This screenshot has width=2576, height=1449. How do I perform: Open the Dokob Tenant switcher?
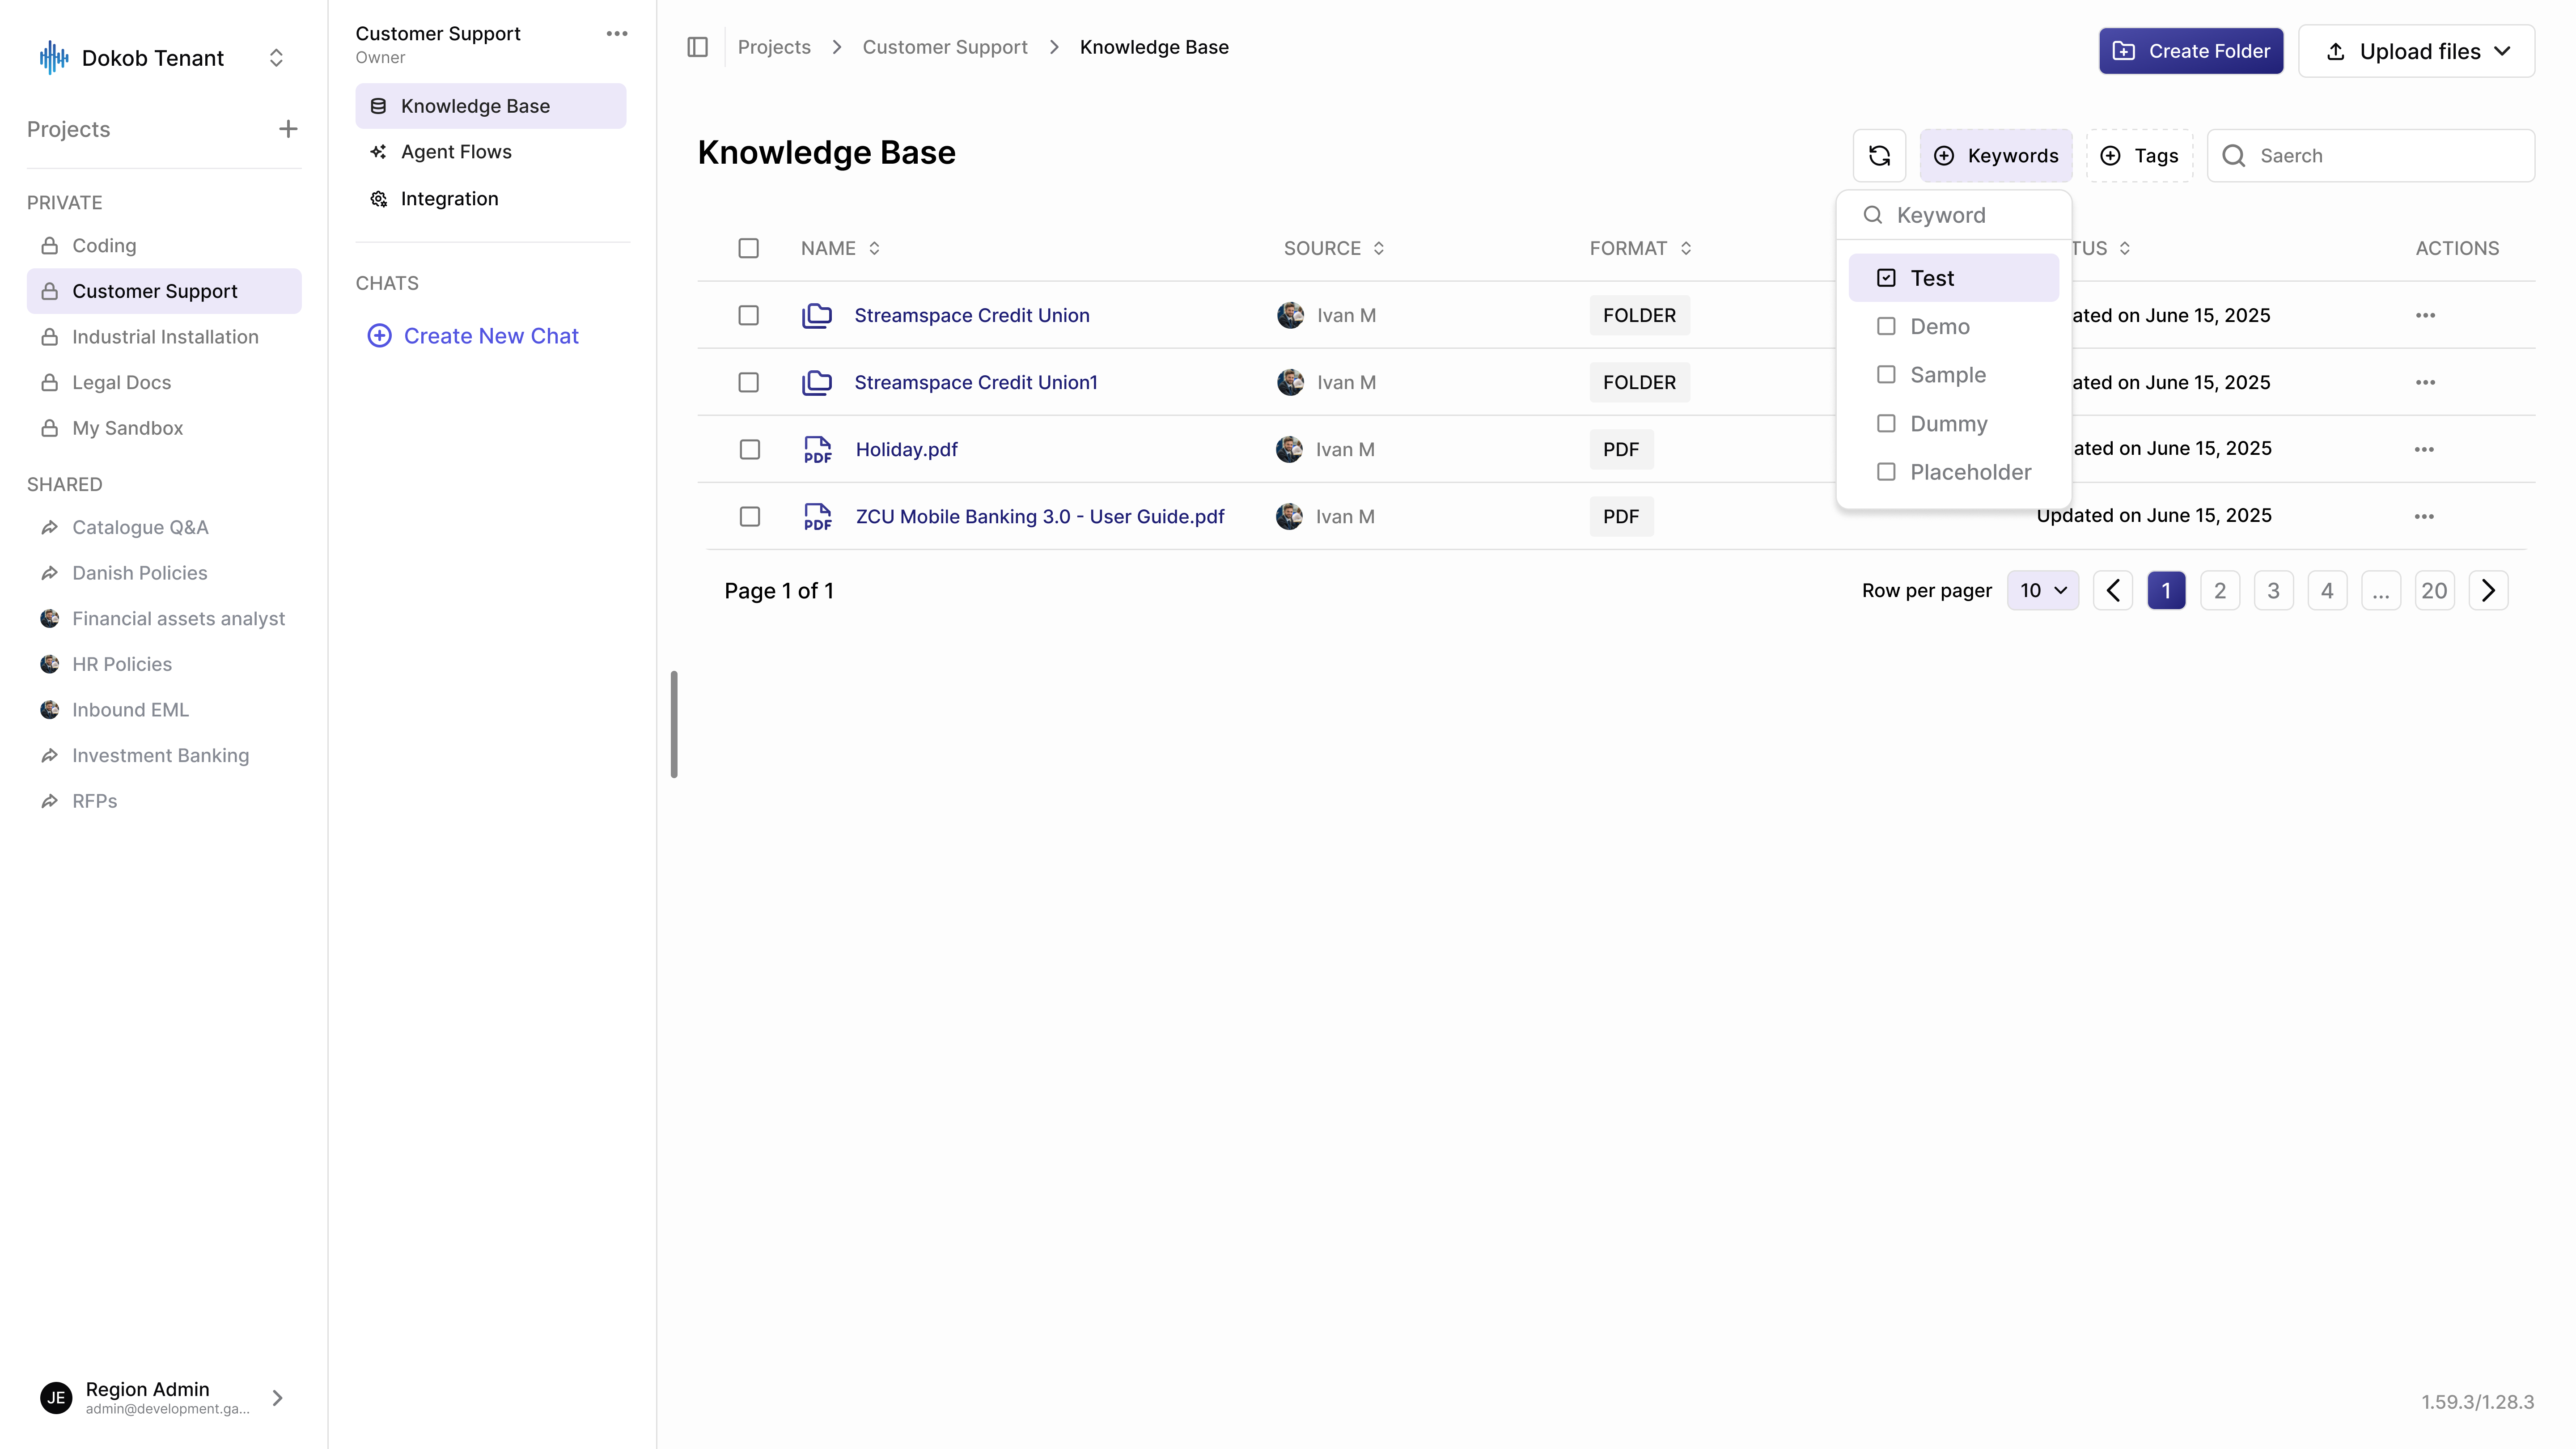point(276,58)
